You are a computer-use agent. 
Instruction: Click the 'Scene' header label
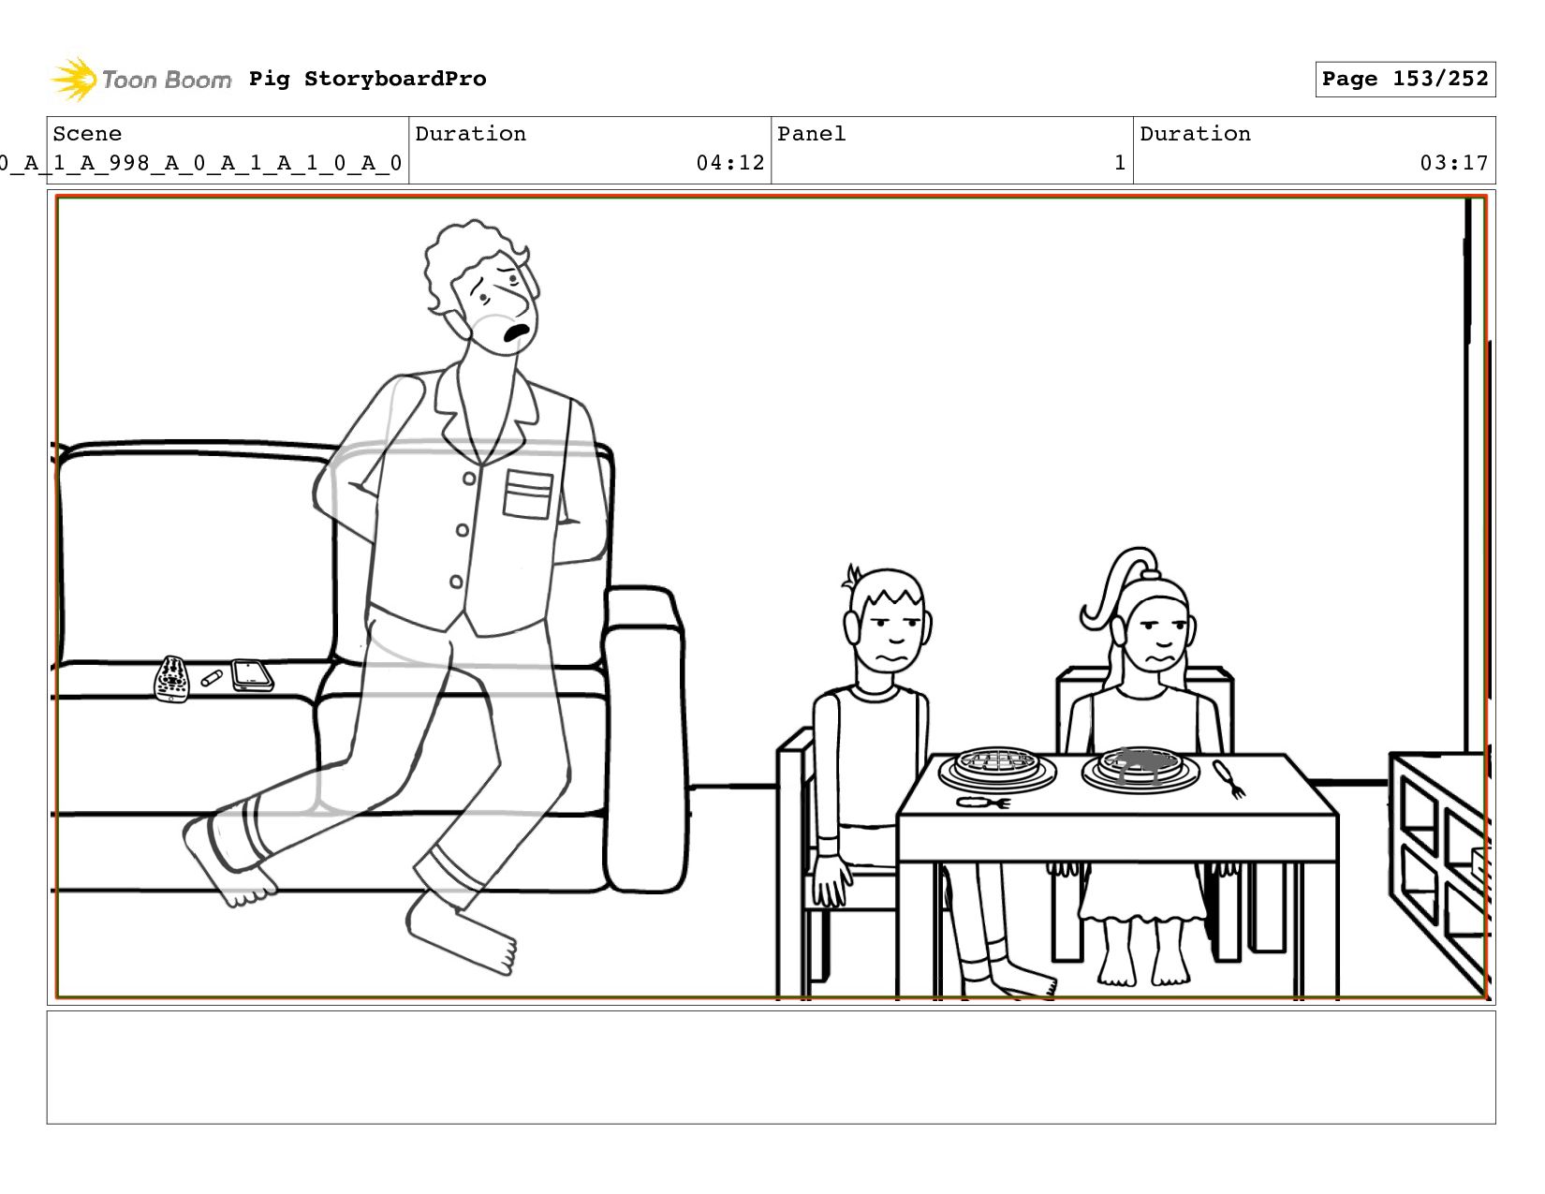(87, 134)
